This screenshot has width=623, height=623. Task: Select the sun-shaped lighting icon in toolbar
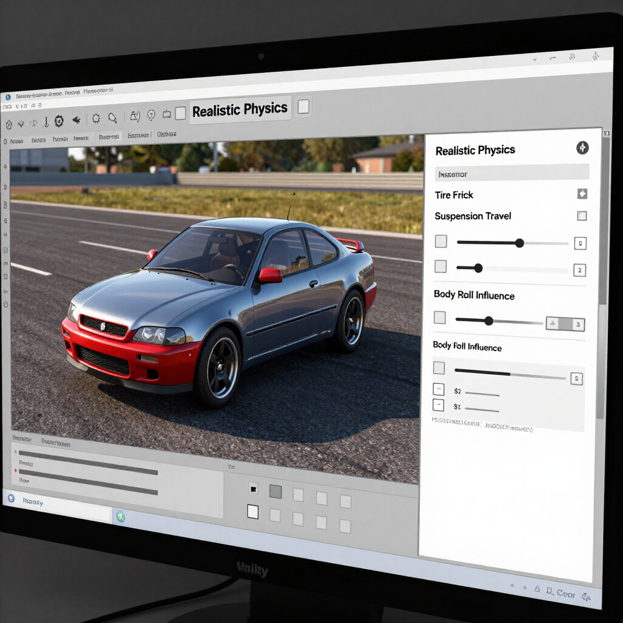pos(96,119)
